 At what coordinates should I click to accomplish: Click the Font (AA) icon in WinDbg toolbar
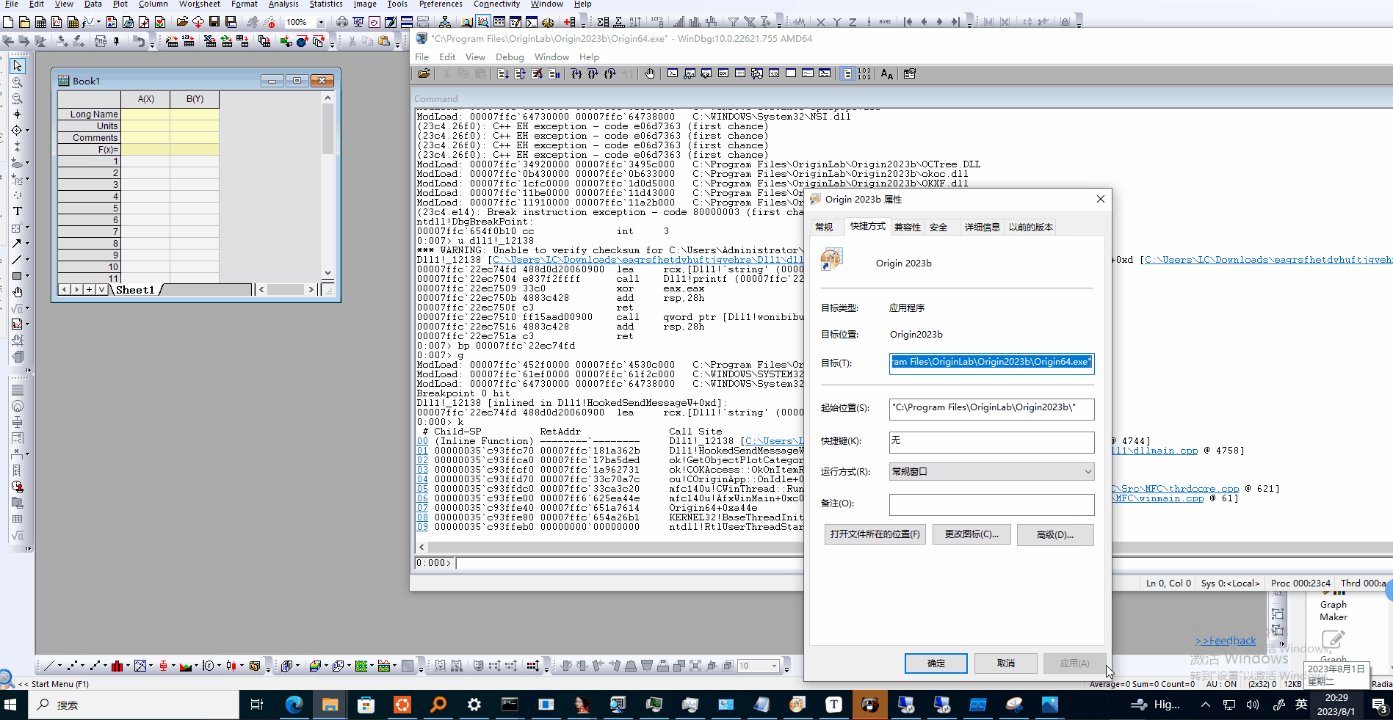click(887, 73)
